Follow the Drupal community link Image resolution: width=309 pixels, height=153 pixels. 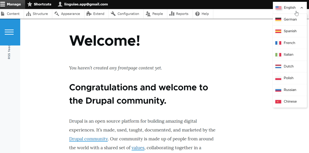(88, 139)
